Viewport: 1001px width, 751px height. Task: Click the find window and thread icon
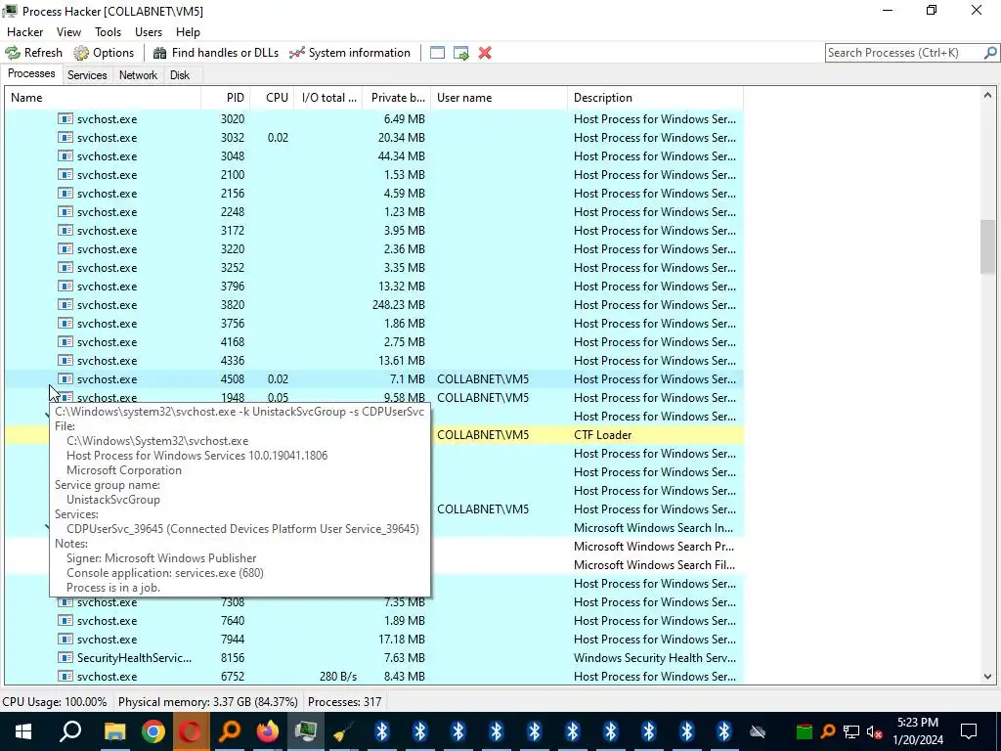[x=461, y=53]
